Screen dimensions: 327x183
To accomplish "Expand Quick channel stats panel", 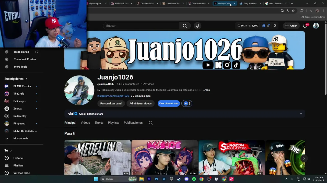I will tap(301, 114).
